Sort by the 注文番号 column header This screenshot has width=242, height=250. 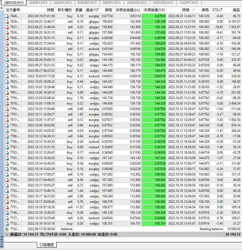(13, 10)
